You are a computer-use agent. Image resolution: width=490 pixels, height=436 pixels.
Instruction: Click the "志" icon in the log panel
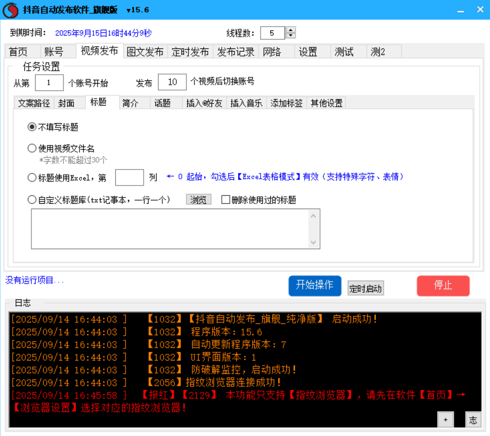coord(474,420)
